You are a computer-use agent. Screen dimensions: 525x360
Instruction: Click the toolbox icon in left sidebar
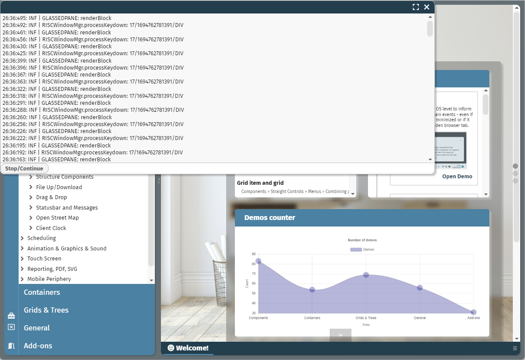tap(11, 316)
